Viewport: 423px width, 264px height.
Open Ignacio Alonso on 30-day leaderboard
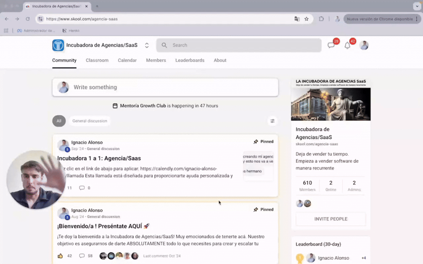click(333, 258)
